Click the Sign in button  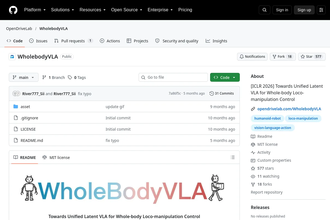pyautogui.click(x=282, y=10)
